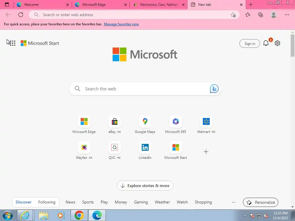Open the QVC quick link tile

click(115, 150)
